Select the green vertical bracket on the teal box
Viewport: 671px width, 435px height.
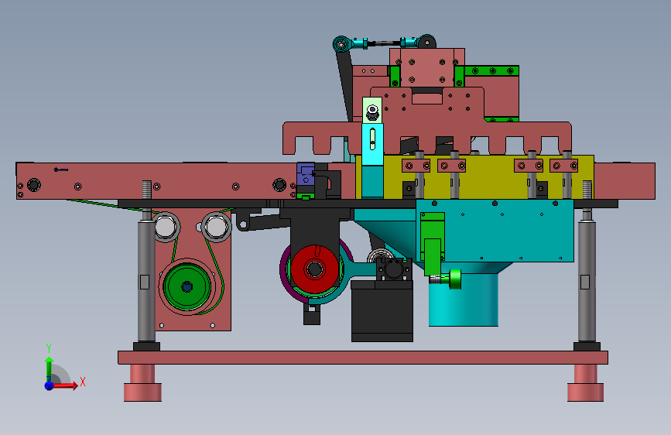point(433,243)
